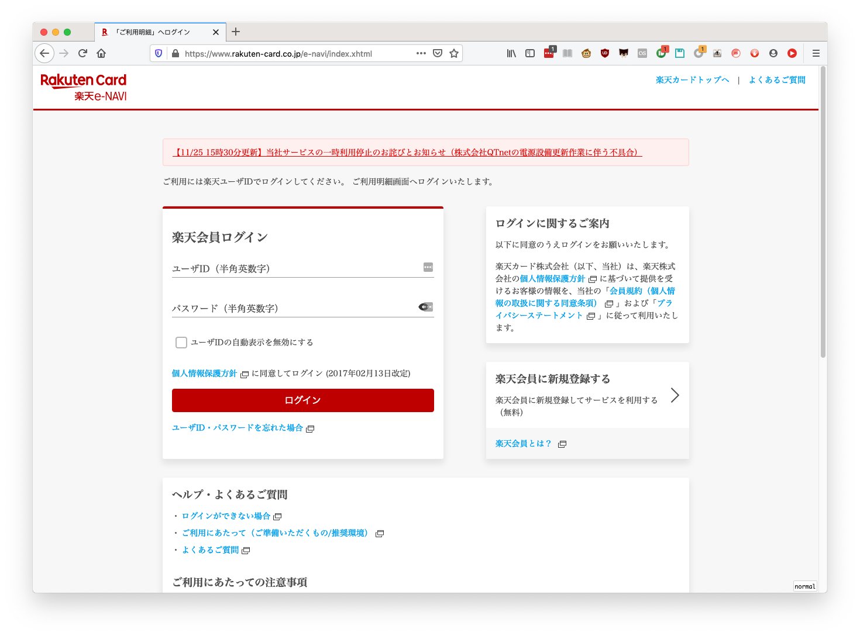Open the browser home page
Screen dimensions: 860x636
coord(101,53)
